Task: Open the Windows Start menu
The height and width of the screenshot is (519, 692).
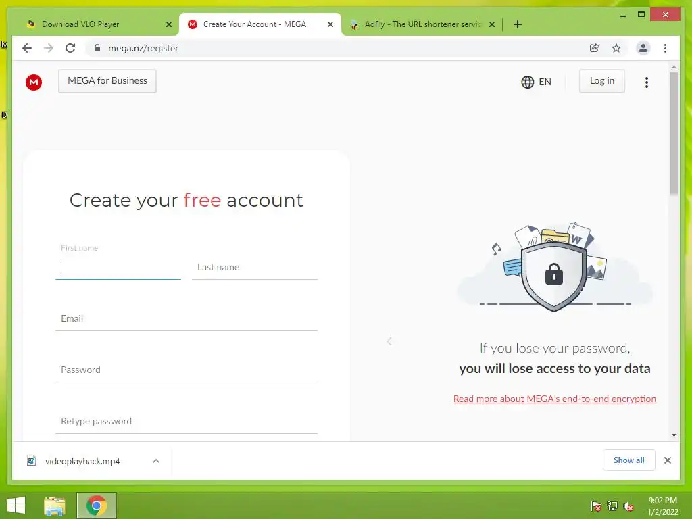Action: (16, 505)
